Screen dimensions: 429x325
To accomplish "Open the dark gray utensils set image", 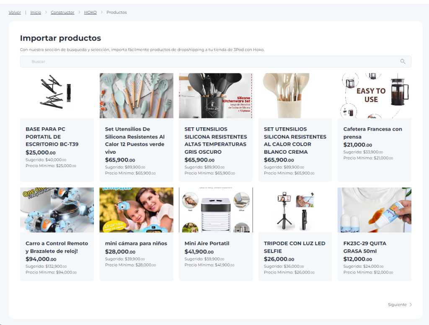I will [x=216, y=95].
